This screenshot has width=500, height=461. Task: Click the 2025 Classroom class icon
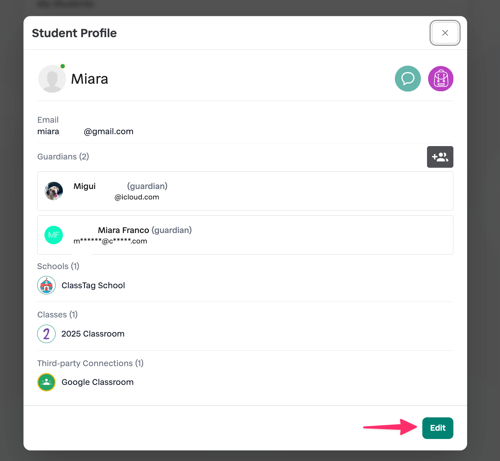(x=47, y=334)
